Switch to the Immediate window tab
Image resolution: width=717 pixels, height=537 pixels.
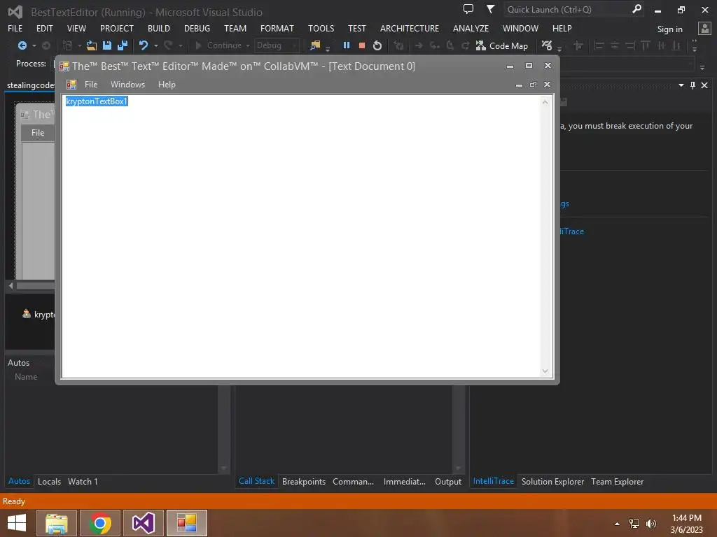[x=404, y=481]
